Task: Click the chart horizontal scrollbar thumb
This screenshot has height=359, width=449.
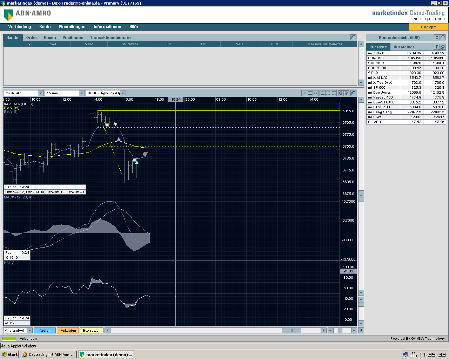Action: [291, 331]
